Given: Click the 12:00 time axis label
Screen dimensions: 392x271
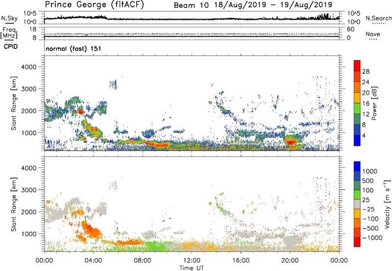Looking at the screenshot, I should tap(192, 261).
